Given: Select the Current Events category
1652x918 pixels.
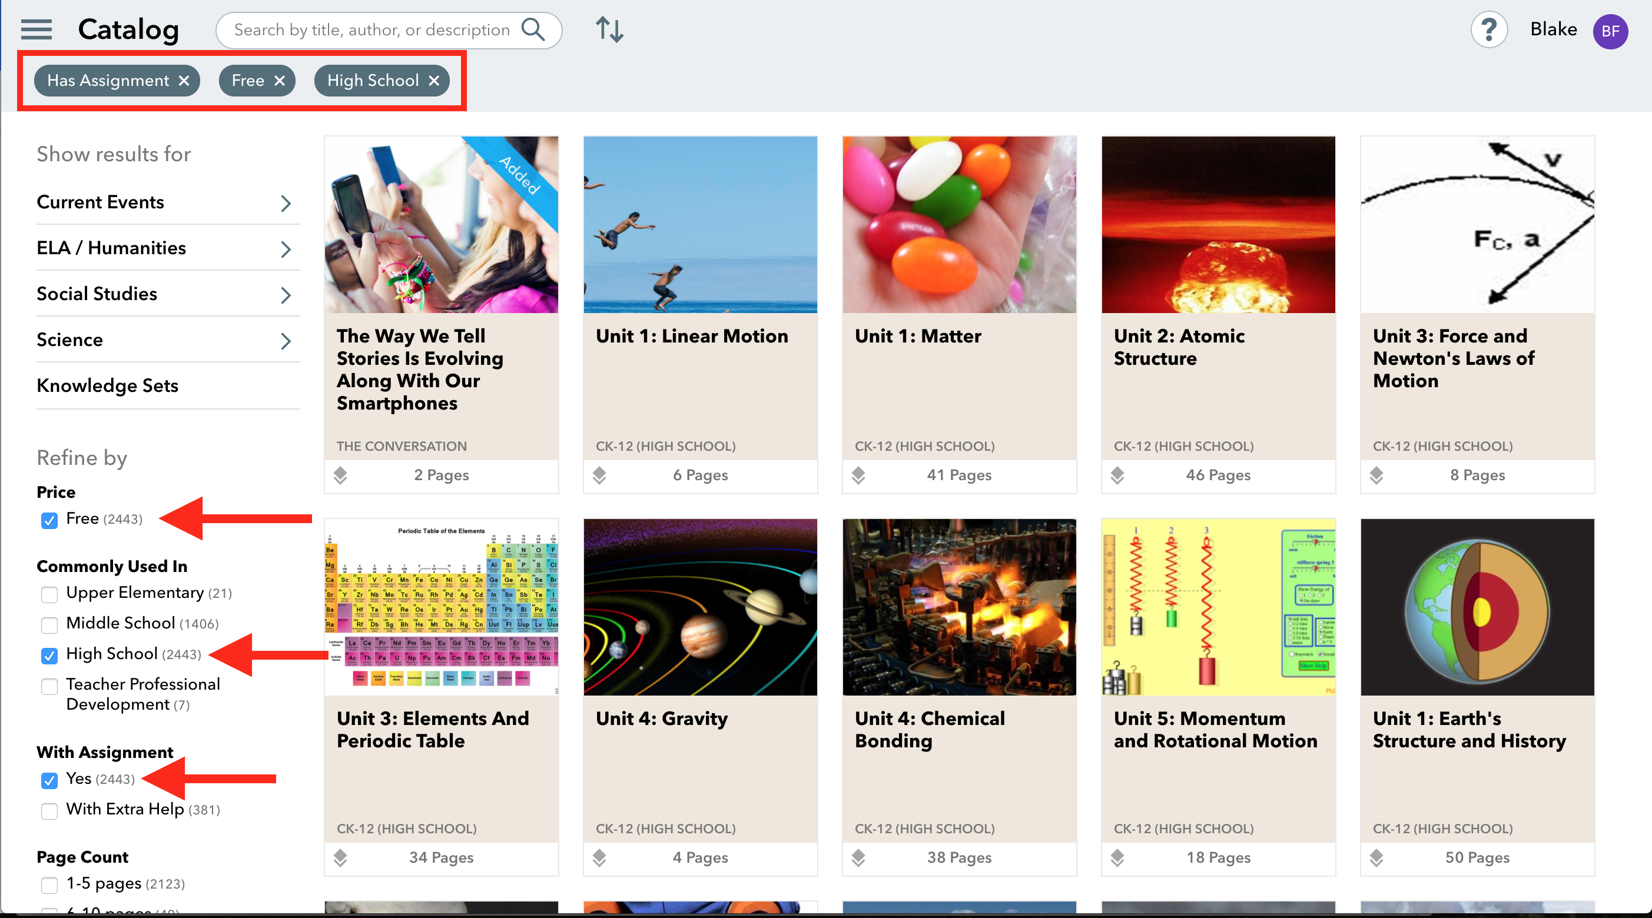Looking at the screenshot, I should click(101, 202).
